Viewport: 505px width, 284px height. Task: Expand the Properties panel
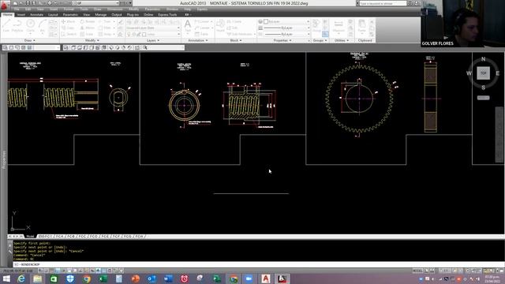point(282,40)
